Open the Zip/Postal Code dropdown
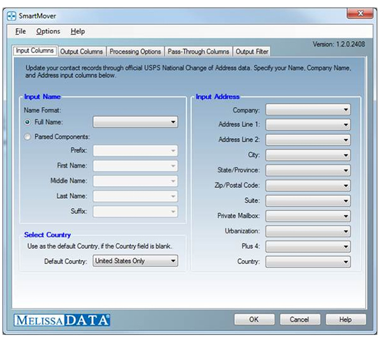The height and width of the screenshot is (343, 383). pyautogui.click(x=308, y=186)
